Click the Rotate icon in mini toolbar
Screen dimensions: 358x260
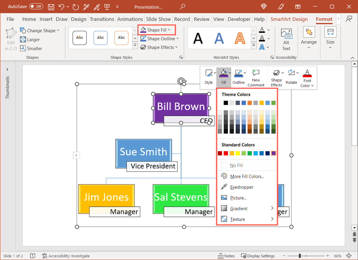pos(291,78)
